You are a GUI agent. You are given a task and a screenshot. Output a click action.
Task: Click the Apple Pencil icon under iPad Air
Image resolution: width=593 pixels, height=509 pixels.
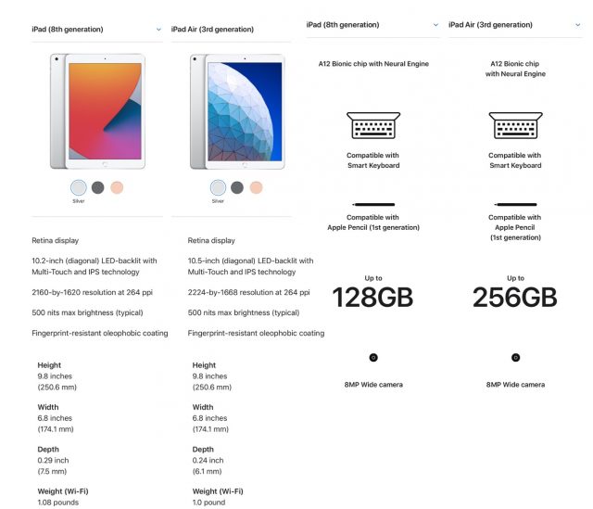(x=515, y=203)
